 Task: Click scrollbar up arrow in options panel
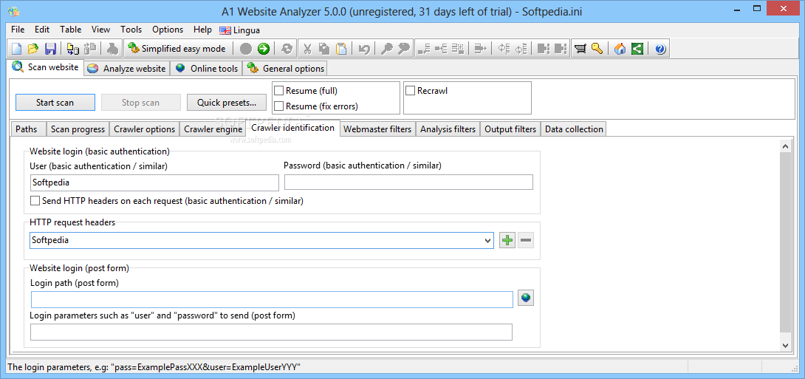point(785,146)
